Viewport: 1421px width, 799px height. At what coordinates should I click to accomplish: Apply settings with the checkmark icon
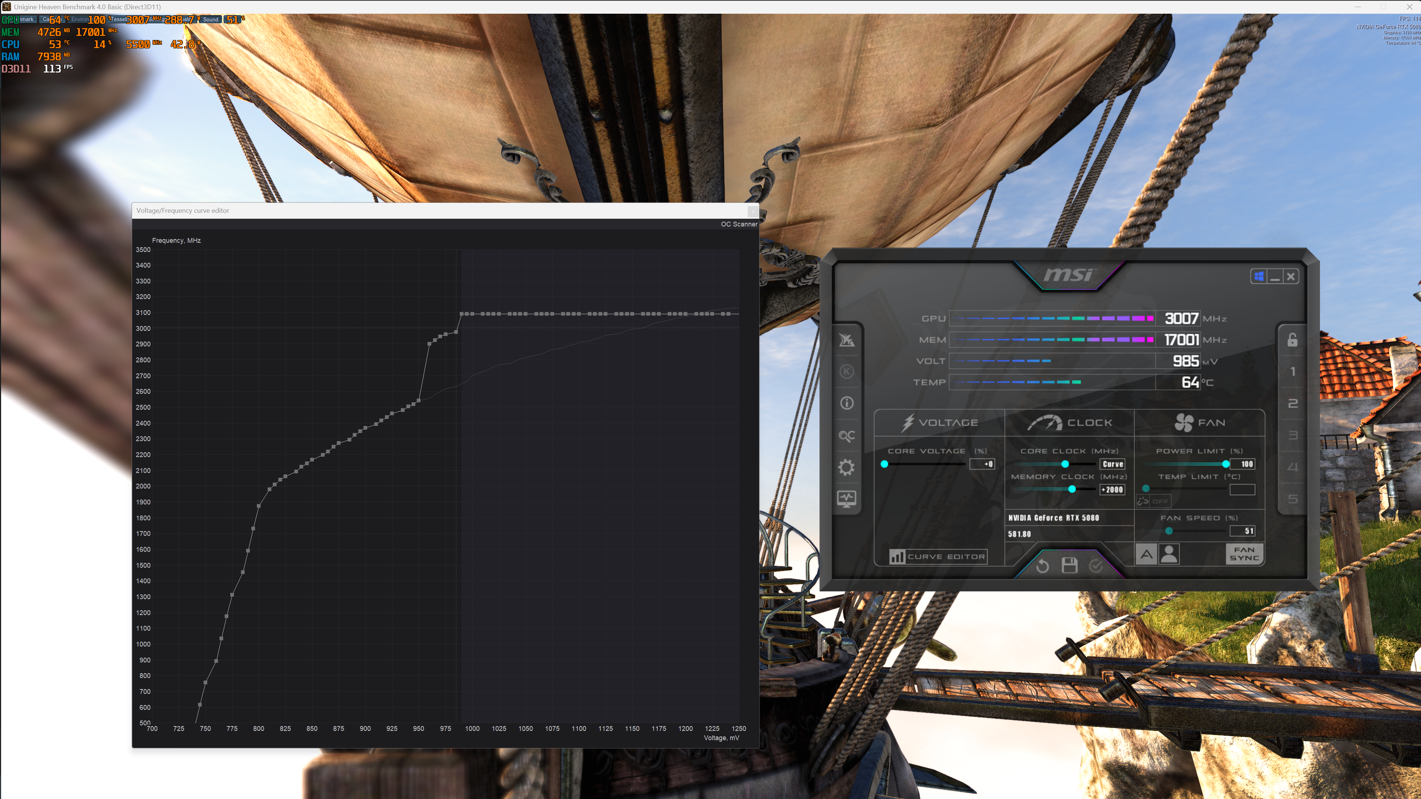point(1096,566)
